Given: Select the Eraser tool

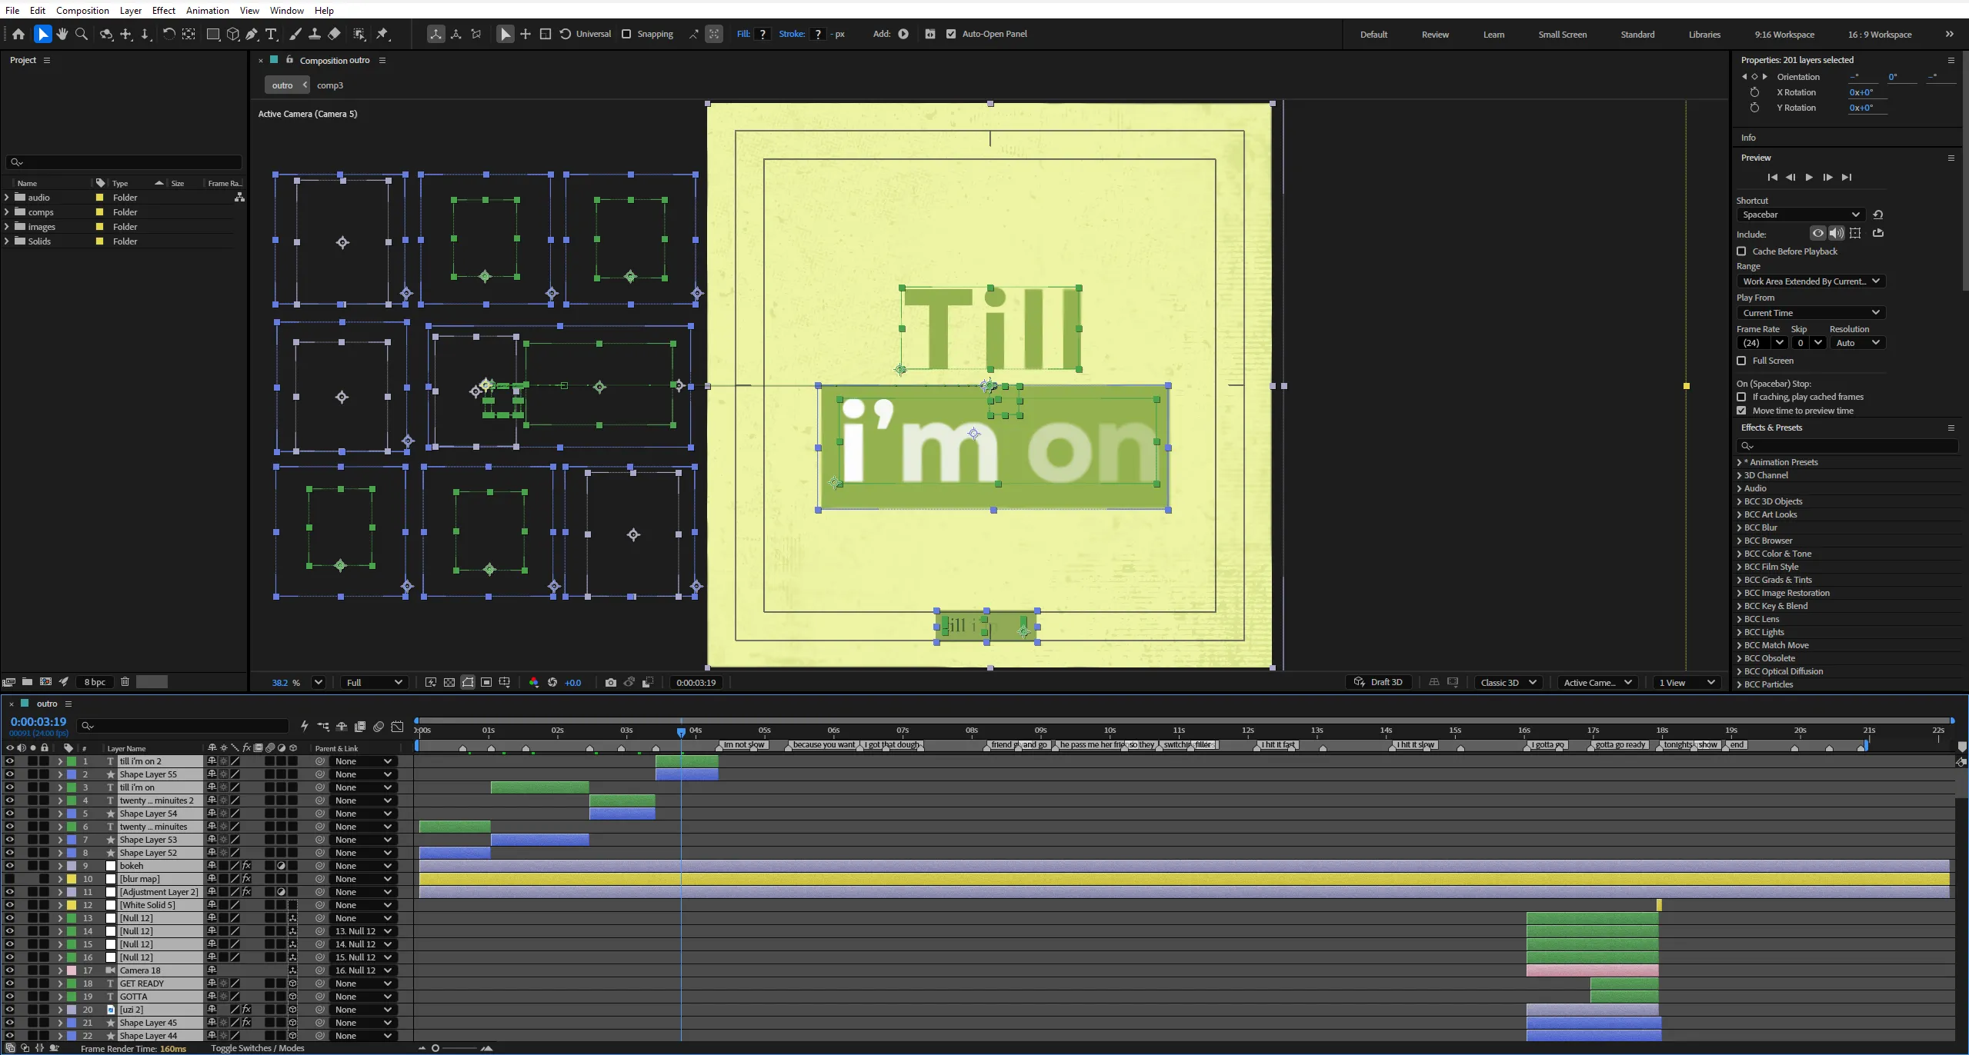Looking at the screenshot, I should point(334,34).
